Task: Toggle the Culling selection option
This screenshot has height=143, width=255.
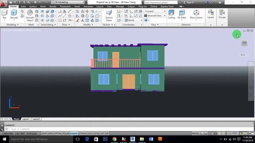Action: coord(171,14)
